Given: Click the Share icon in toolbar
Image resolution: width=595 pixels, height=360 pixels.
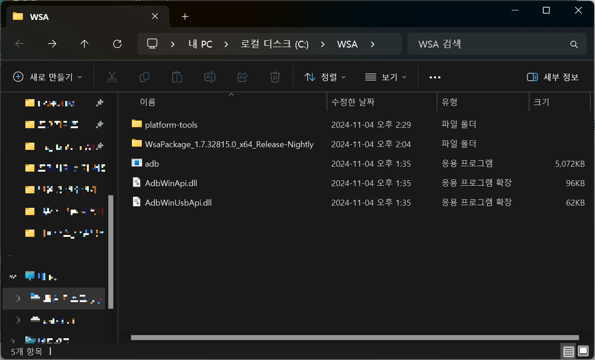Looking at the screenshot, I should (x=242, y=77).
